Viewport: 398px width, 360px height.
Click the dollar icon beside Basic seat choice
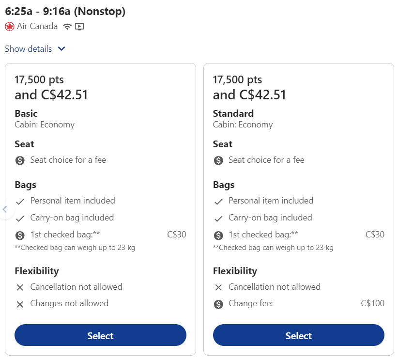pyautogui.click(x=20, y=160)
